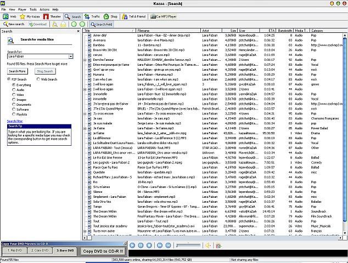Expand the Je t'aime result group
This screenshot has height=263, width=348.
tap(85, 128)
